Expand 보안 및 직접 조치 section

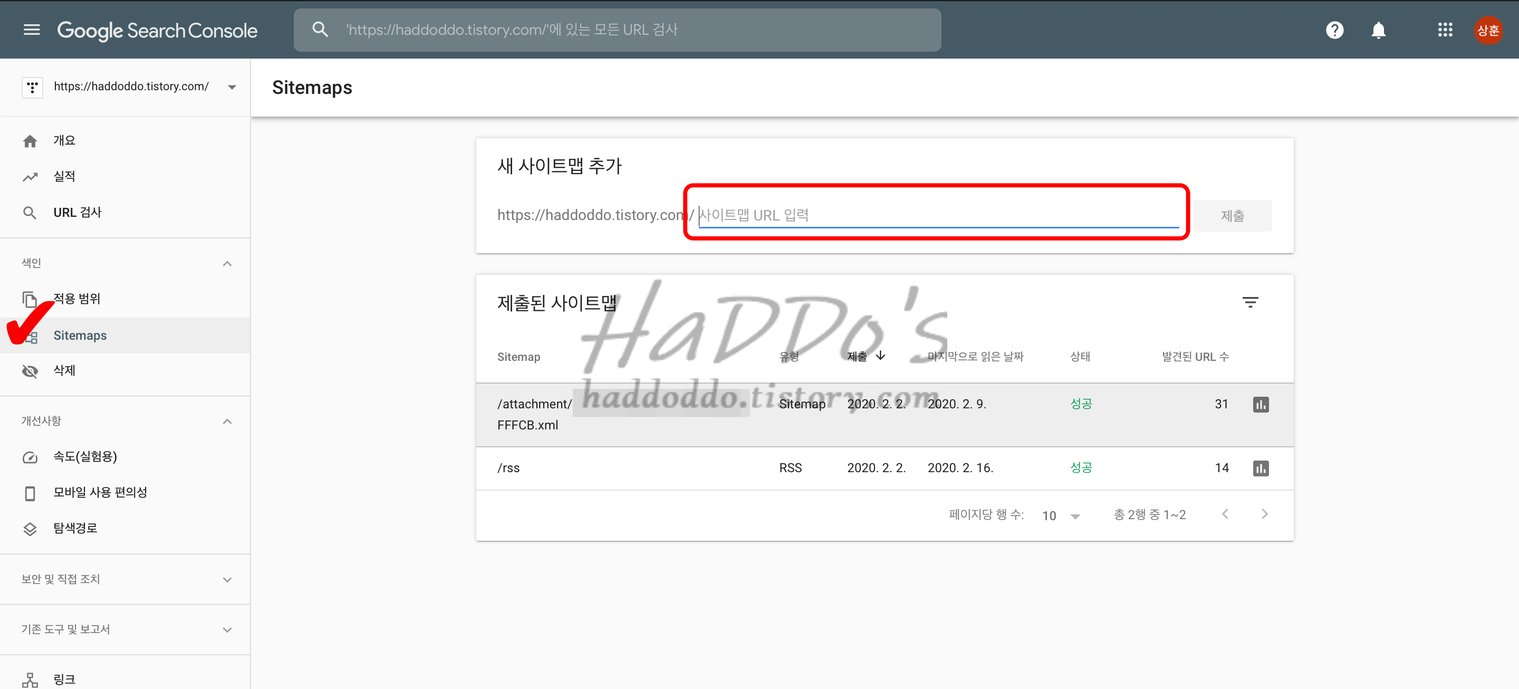point(227,579)
